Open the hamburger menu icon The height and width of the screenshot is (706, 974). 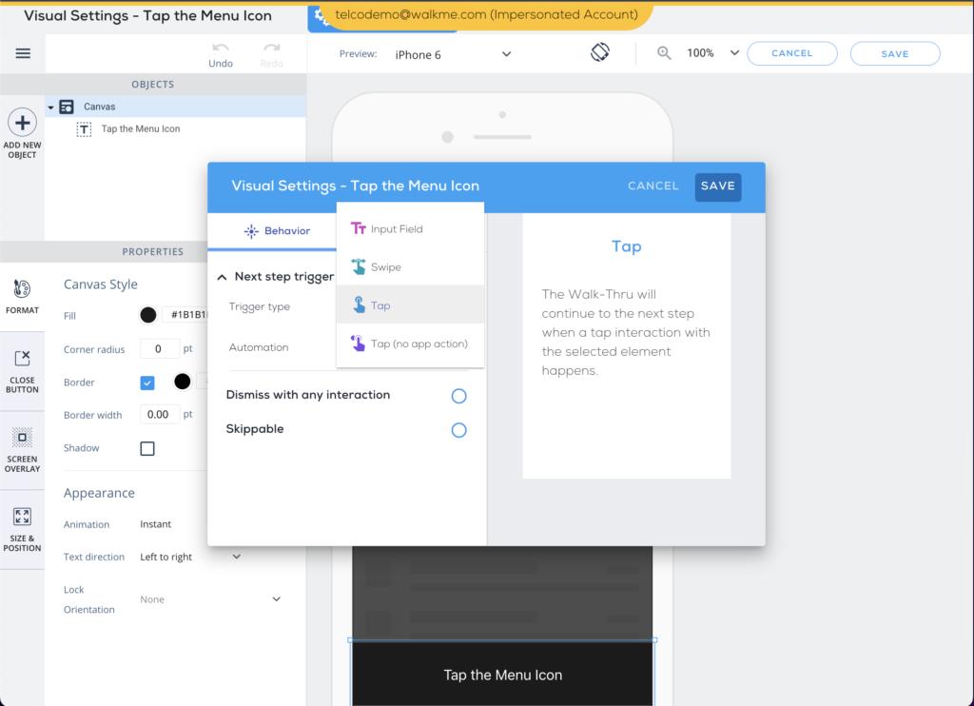pyautogui.click(x=23, y=54)
